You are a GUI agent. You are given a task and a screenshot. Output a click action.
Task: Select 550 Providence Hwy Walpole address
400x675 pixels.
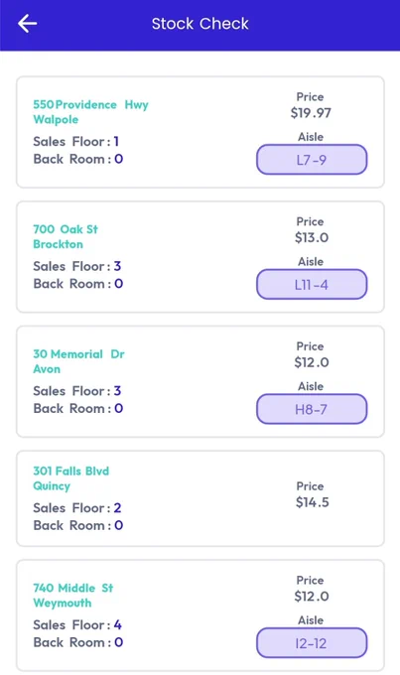click(91, 112)
